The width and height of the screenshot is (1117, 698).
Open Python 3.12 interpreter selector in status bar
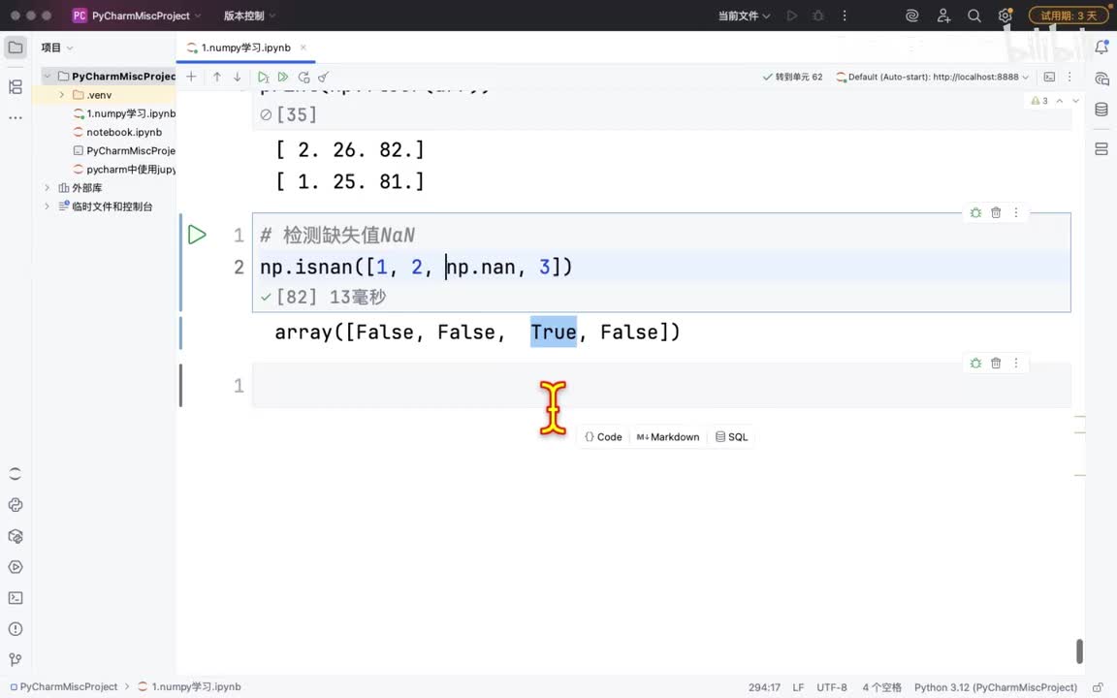coord(995,687)
